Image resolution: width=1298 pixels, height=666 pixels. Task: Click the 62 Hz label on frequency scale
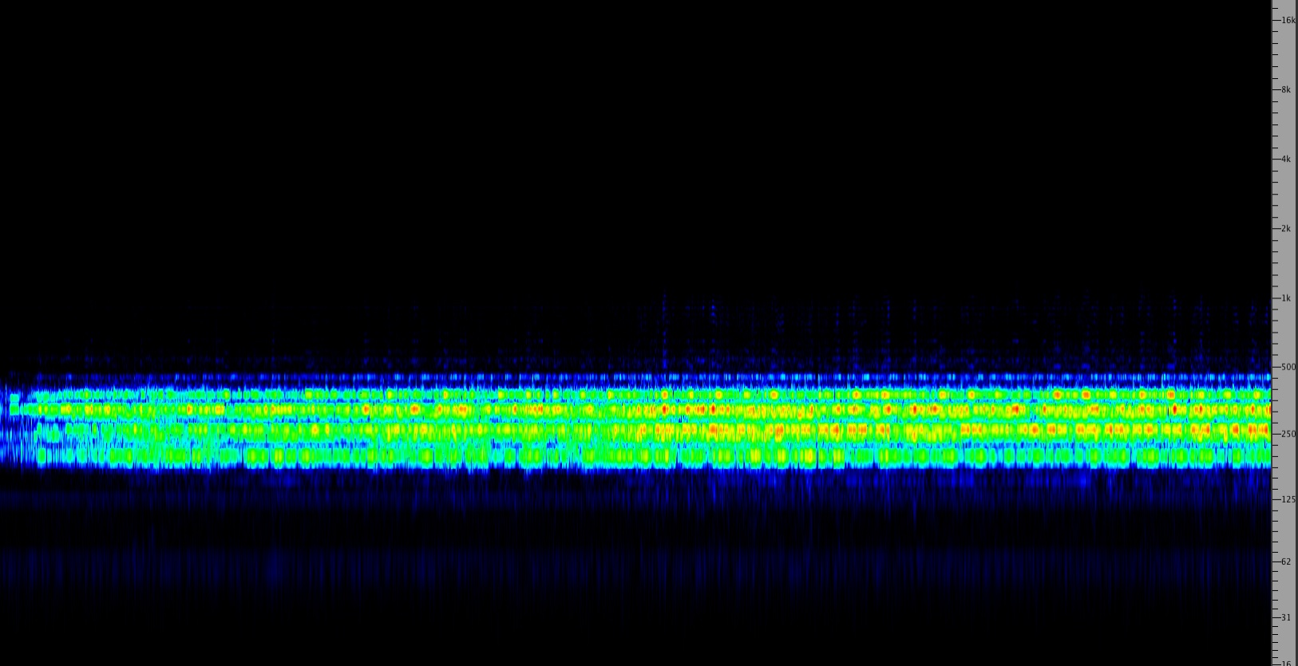pos(1286,562)
